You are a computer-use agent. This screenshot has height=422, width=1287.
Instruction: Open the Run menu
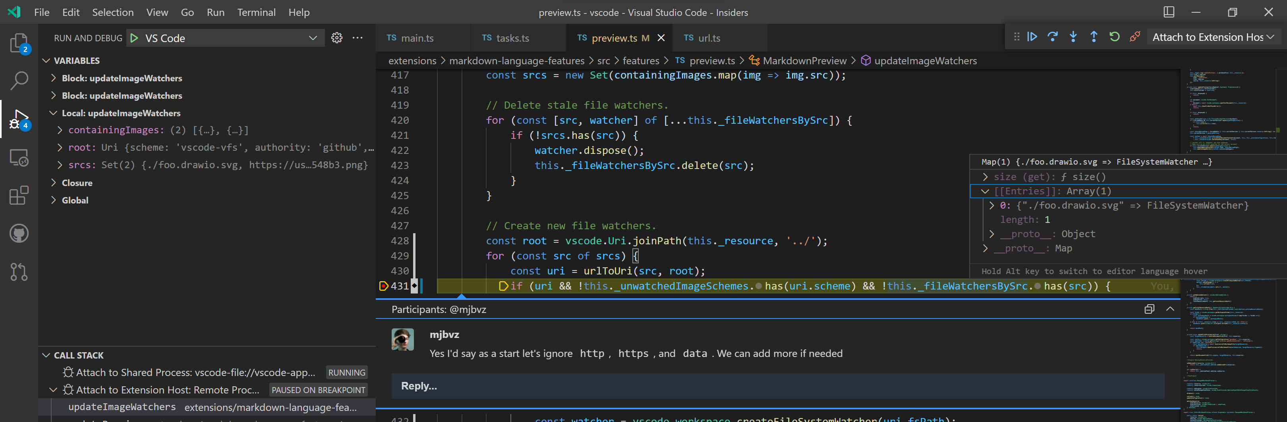[x=215, y=12]
